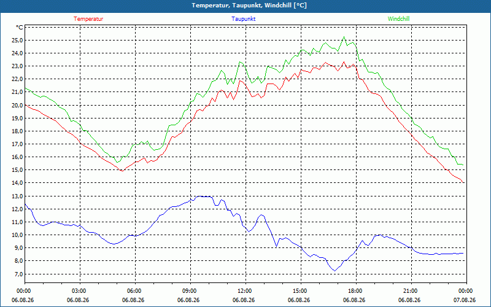Click the 16,0 y-axis value
This screenshot has height=307, width=491.
click(x=18, y=157)
